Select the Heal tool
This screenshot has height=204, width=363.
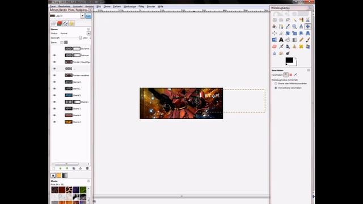point(301,46)
